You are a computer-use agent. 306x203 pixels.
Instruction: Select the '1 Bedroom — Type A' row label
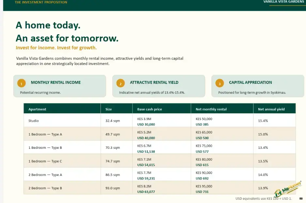tap(45, 134)
